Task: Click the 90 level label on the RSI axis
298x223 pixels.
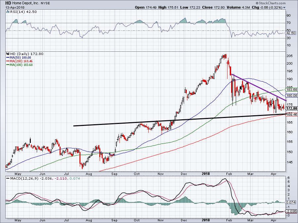Action: (x=288, y=15)
